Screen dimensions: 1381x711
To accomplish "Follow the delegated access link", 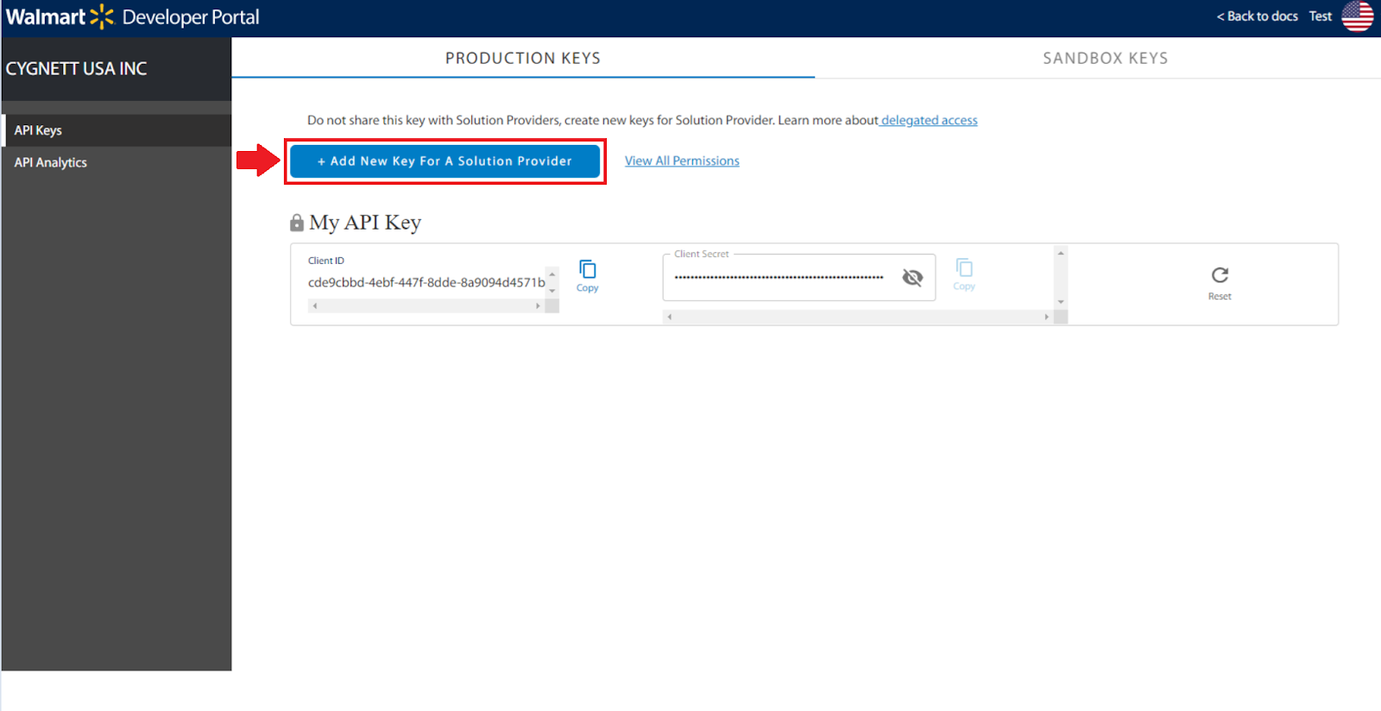I will (929, 120).
